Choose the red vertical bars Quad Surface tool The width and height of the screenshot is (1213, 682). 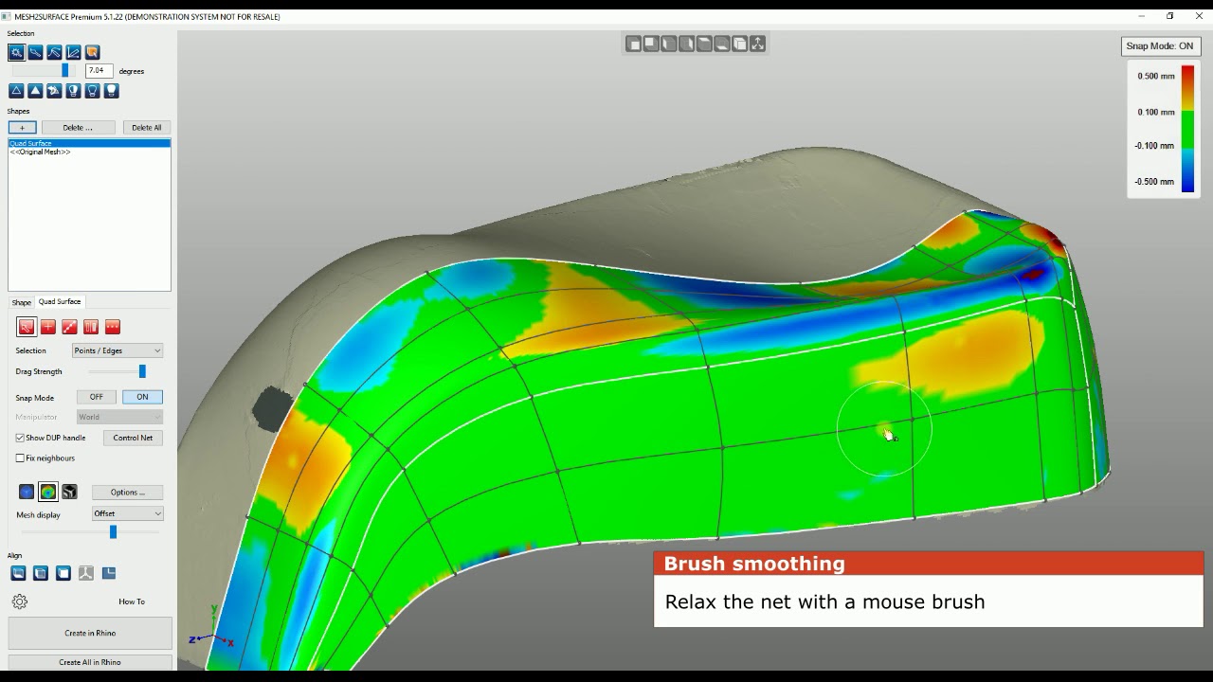(x=91, y=327)
